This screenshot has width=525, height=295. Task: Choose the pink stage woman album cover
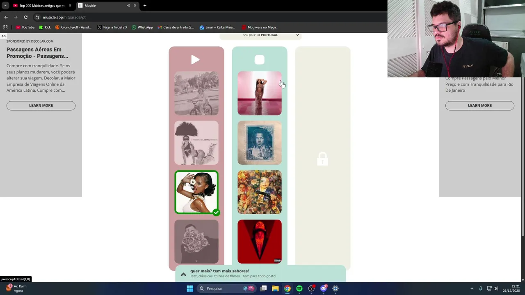260,93
